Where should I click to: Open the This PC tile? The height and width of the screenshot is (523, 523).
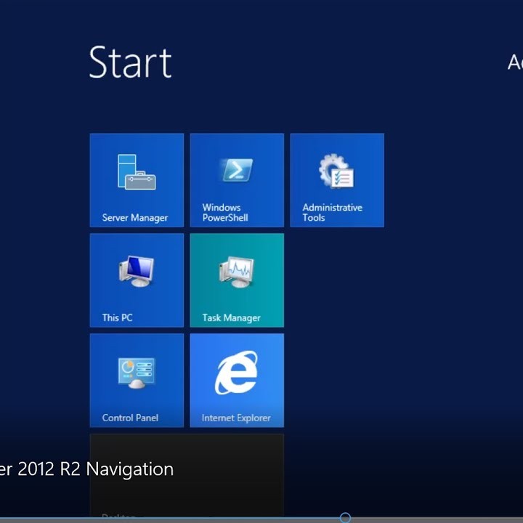pos(137,280)
